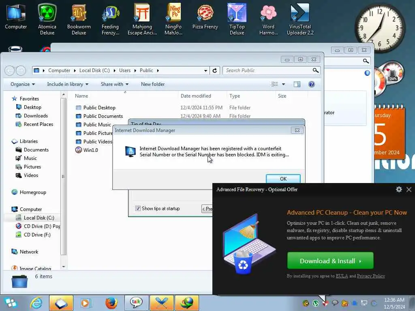This screenshot has height=311, width=415.
Task: Click the network tray icon
Action: click(x=364, y=303)
